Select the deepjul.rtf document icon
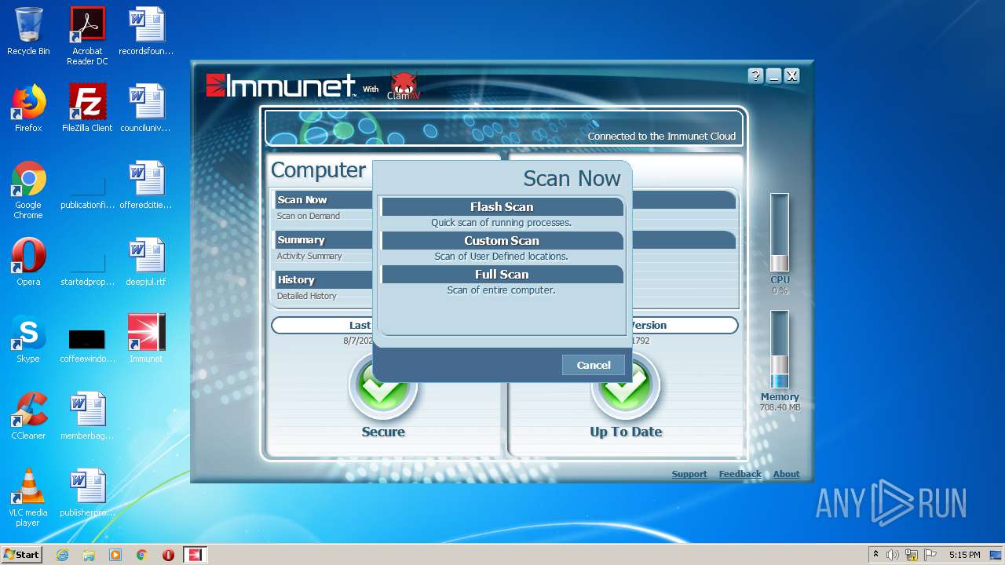 click(146, 261)
